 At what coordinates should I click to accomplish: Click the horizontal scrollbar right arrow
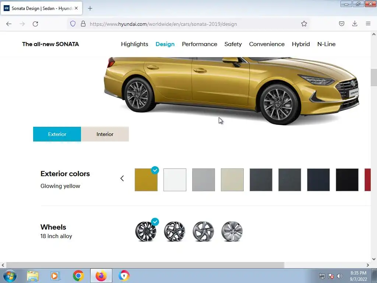click(368, 265)
